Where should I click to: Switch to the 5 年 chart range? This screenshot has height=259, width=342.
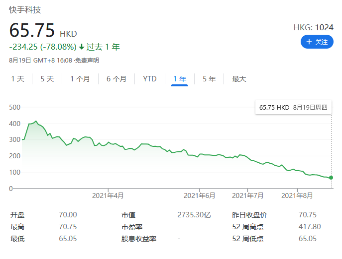[x=209, y=79]
